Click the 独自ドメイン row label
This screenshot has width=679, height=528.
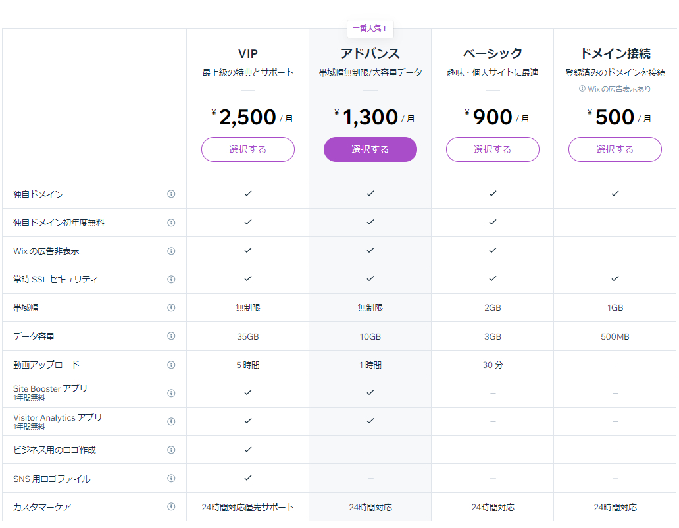point(38,194)
